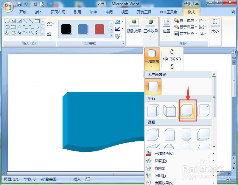This screenshot has width=238, height=185.
Task: Toggle 3D effect on/off center icon
Action: [x=172, y=59]
